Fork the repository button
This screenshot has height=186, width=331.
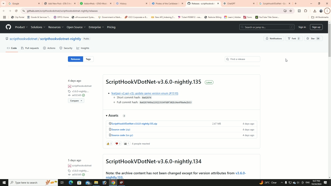294,38
